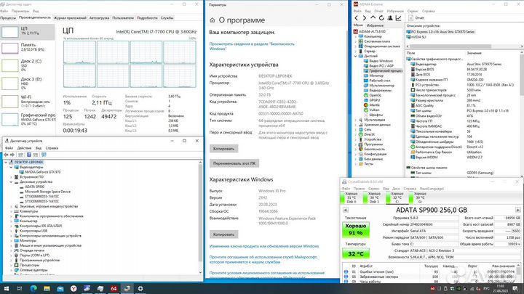Image resolution: width=524 pixels, height=294 pixels.
Task: Collapse DESKTOP-LBPONEK root node in Device Manager
Action: coord(6,163)
